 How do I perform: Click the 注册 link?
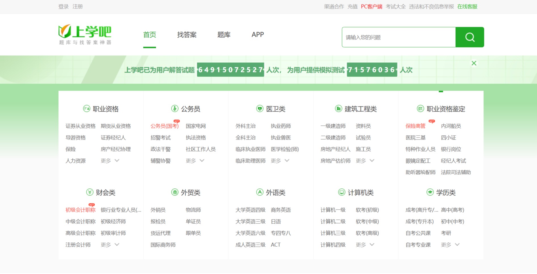(78, 6)
